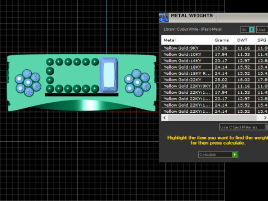The width and height of the screenshot is (268, 201).
Task: Toggle the User switch
Action: (x=262, y=30)
